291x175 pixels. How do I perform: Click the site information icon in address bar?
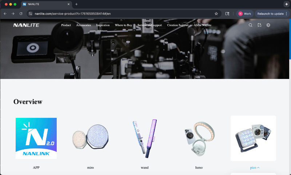[x=31, y=13]
